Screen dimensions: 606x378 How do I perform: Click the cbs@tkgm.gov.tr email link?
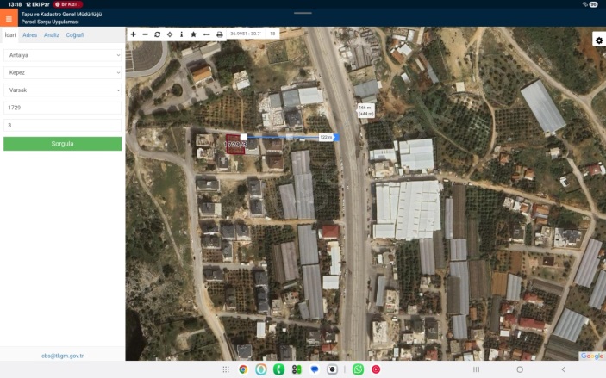pyautogui.click(x=62, y=355)
